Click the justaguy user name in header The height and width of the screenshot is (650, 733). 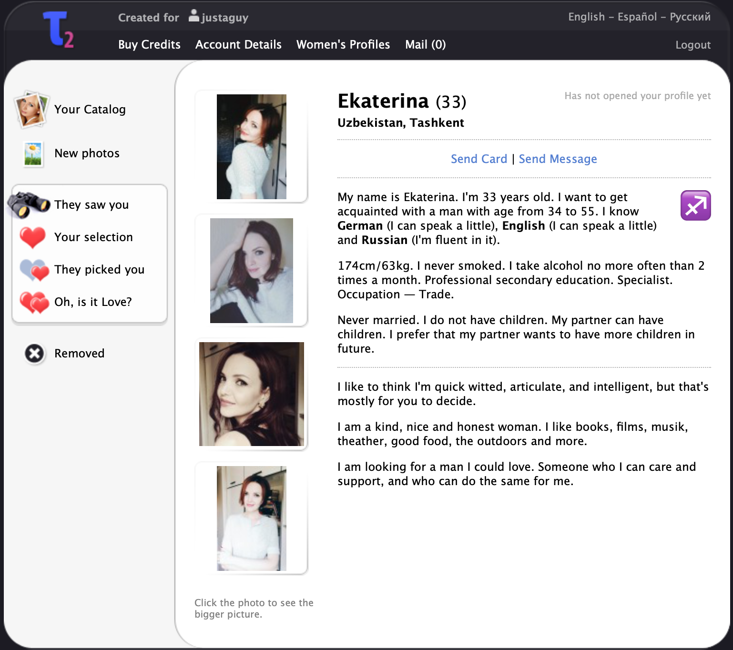[x=224, y=18]
